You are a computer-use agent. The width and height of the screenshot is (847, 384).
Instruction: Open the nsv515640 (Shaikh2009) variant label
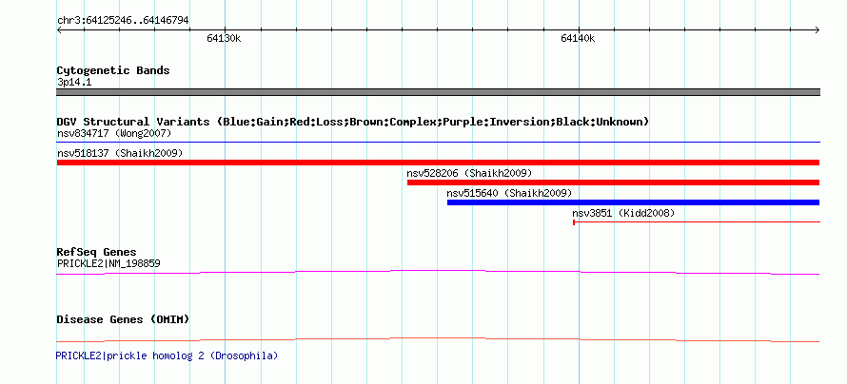[509, 193]
